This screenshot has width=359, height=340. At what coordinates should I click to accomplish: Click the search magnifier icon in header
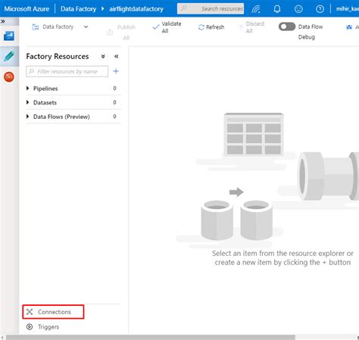point(184,8)
